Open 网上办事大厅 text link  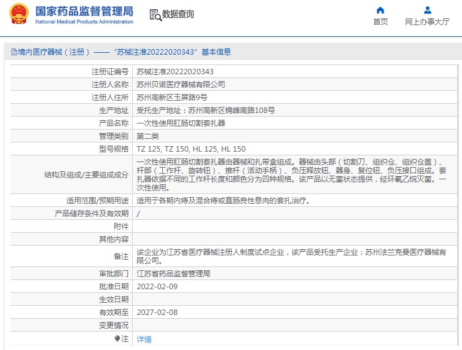point(427,21)
